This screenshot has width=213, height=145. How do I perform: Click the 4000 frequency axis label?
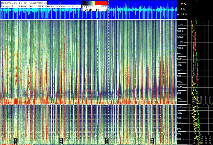[x=180, y=82]
